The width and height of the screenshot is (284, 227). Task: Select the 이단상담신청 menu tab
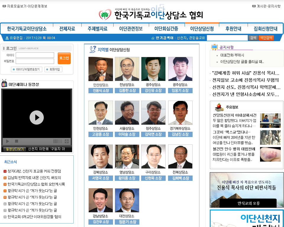click(x=202, y=29)
